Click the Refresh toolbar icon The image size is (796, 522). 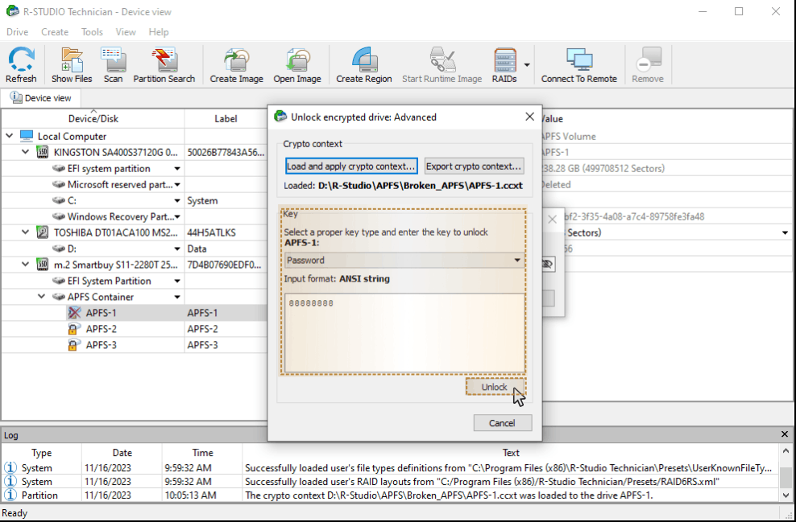pos(21,64)
